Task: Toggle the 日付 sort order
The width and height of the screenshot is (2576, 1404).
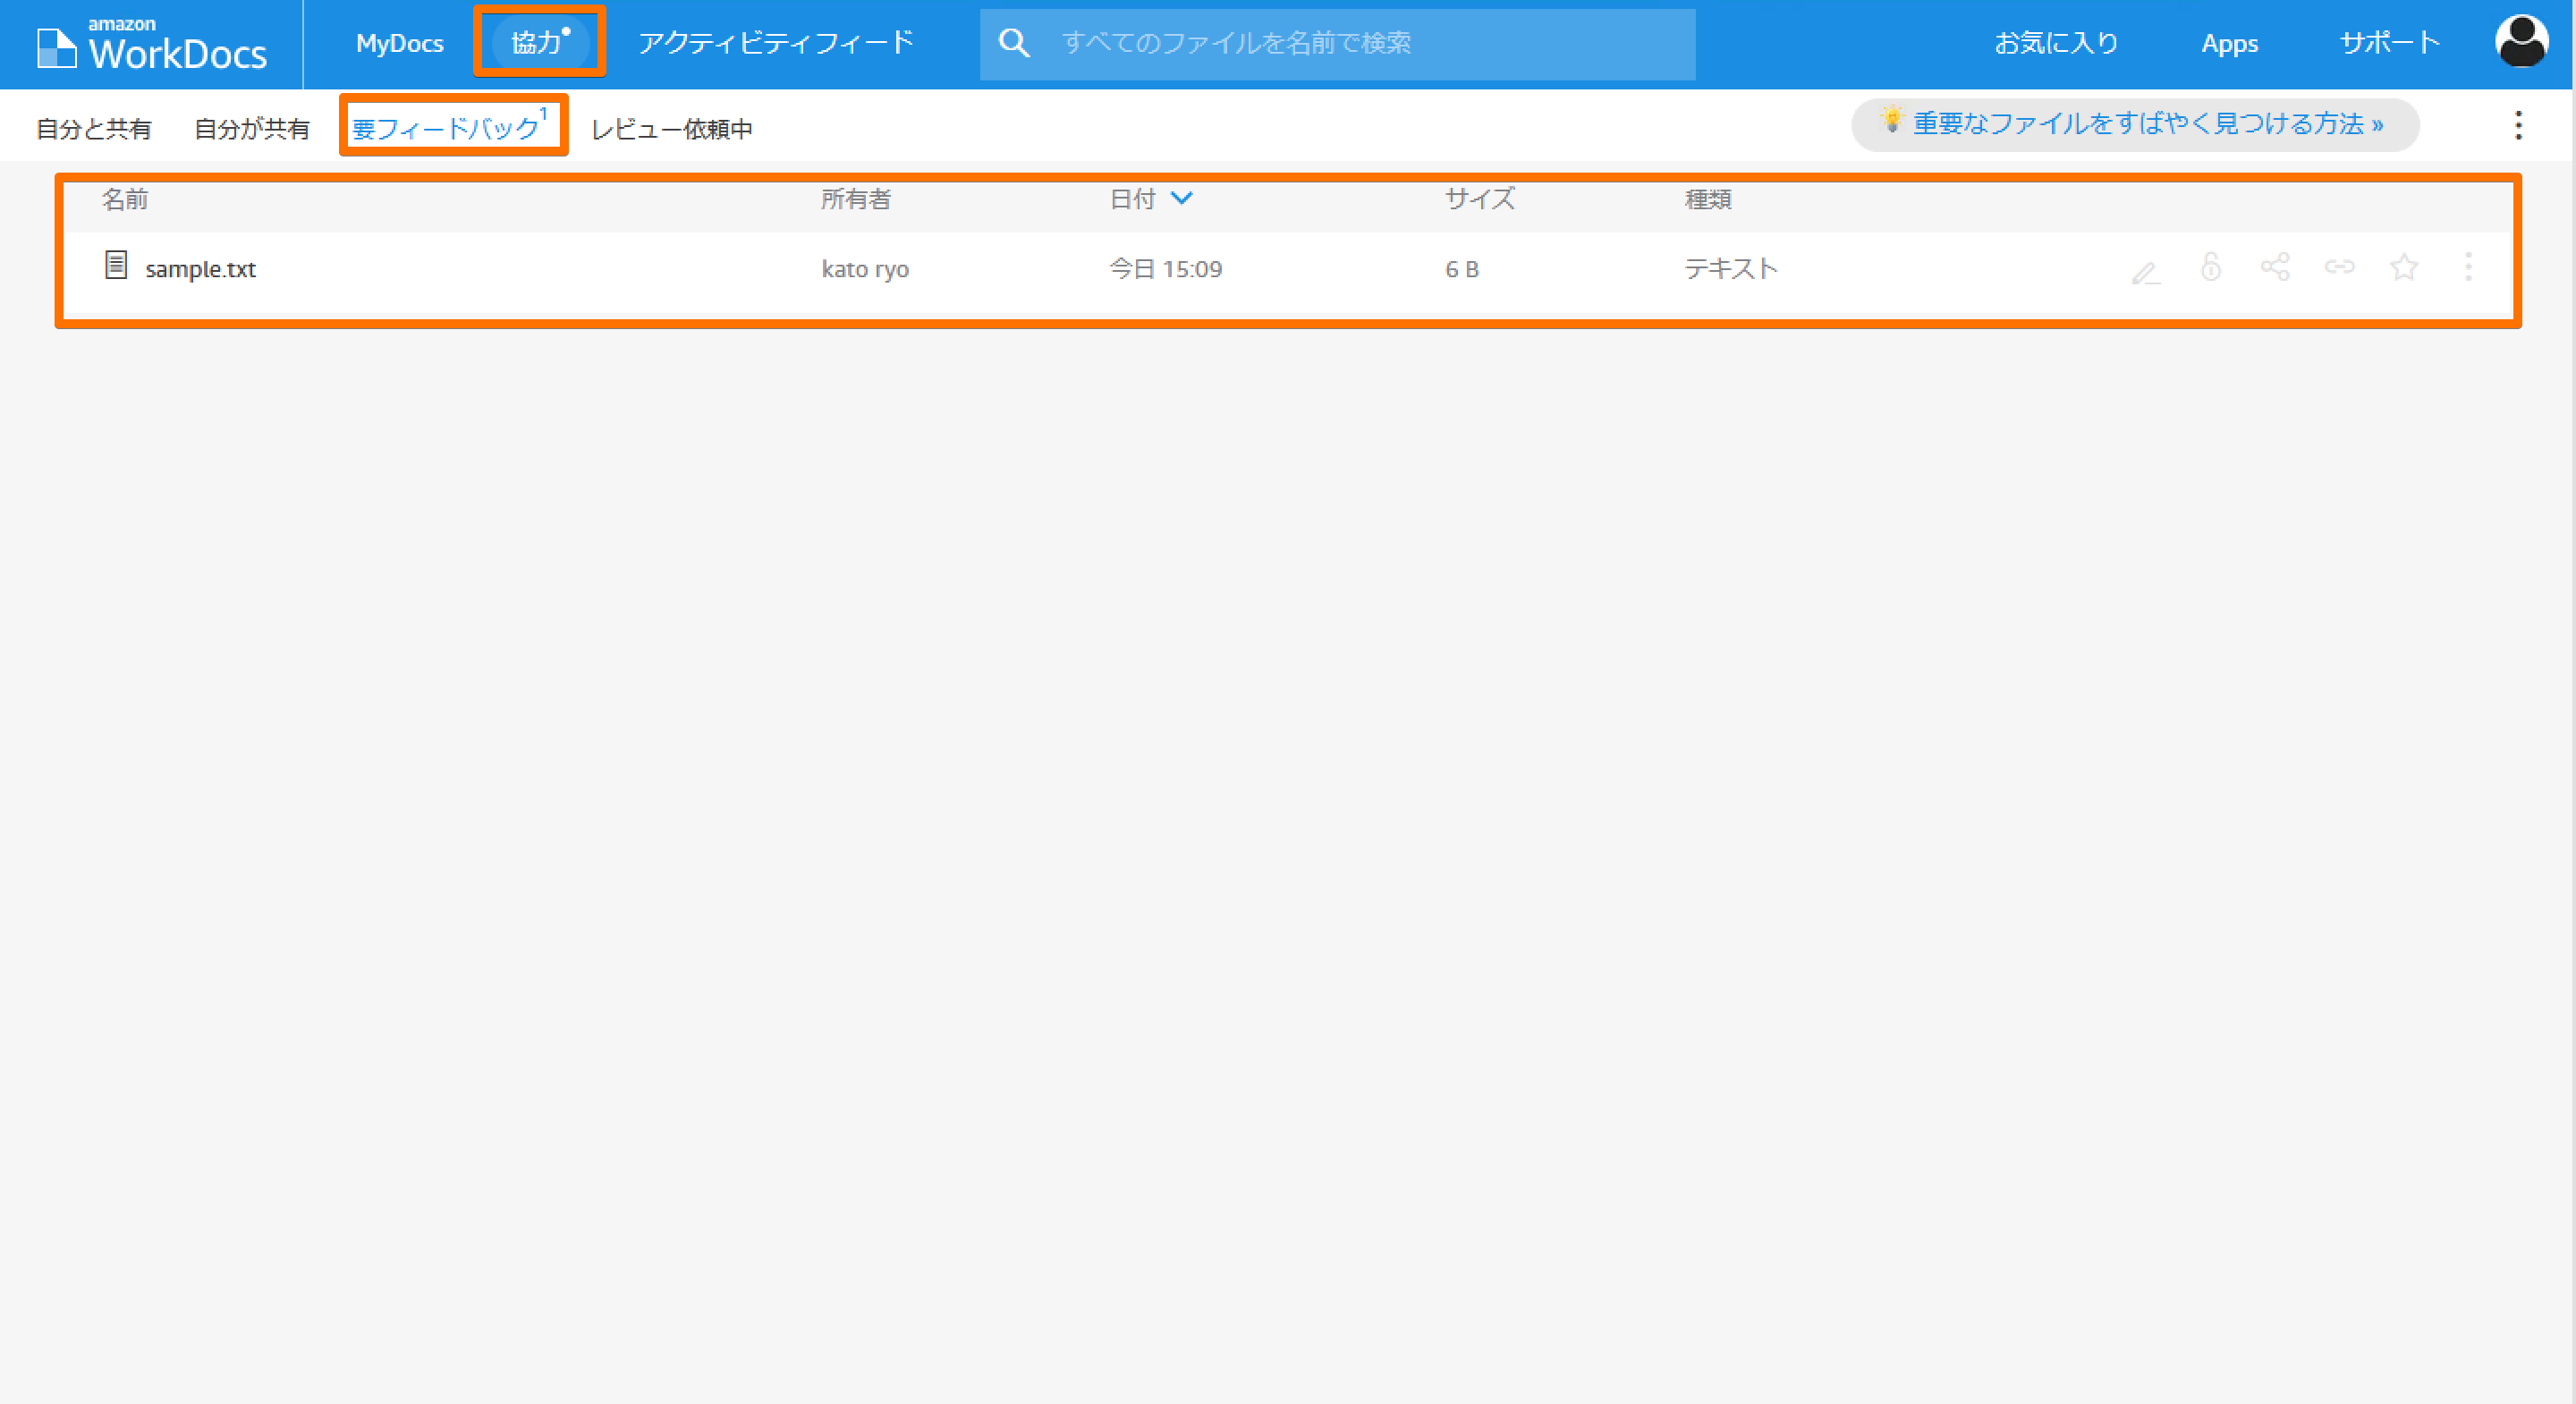Action: 1131,199
